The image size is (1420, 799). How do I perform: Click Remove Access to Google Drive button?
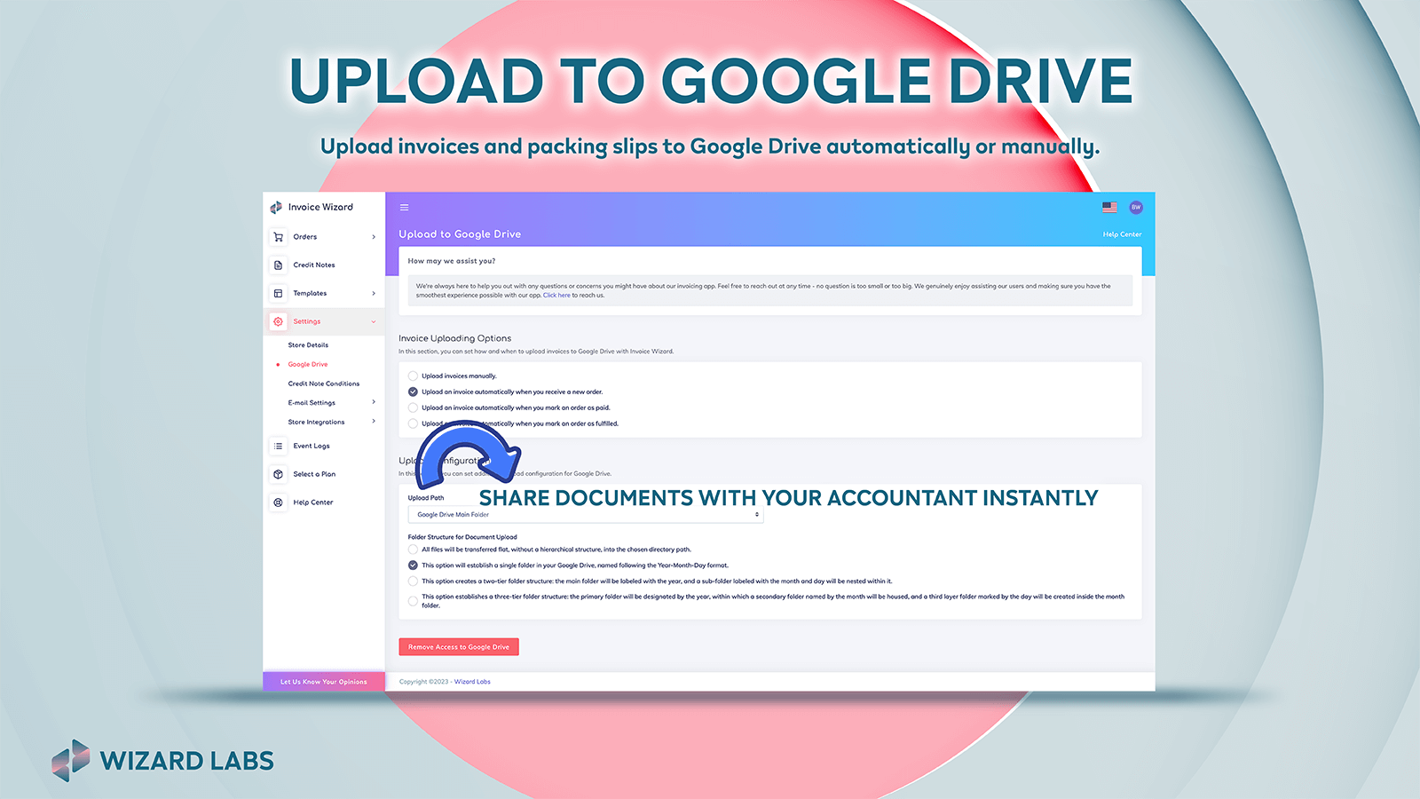tap(459, 647)
